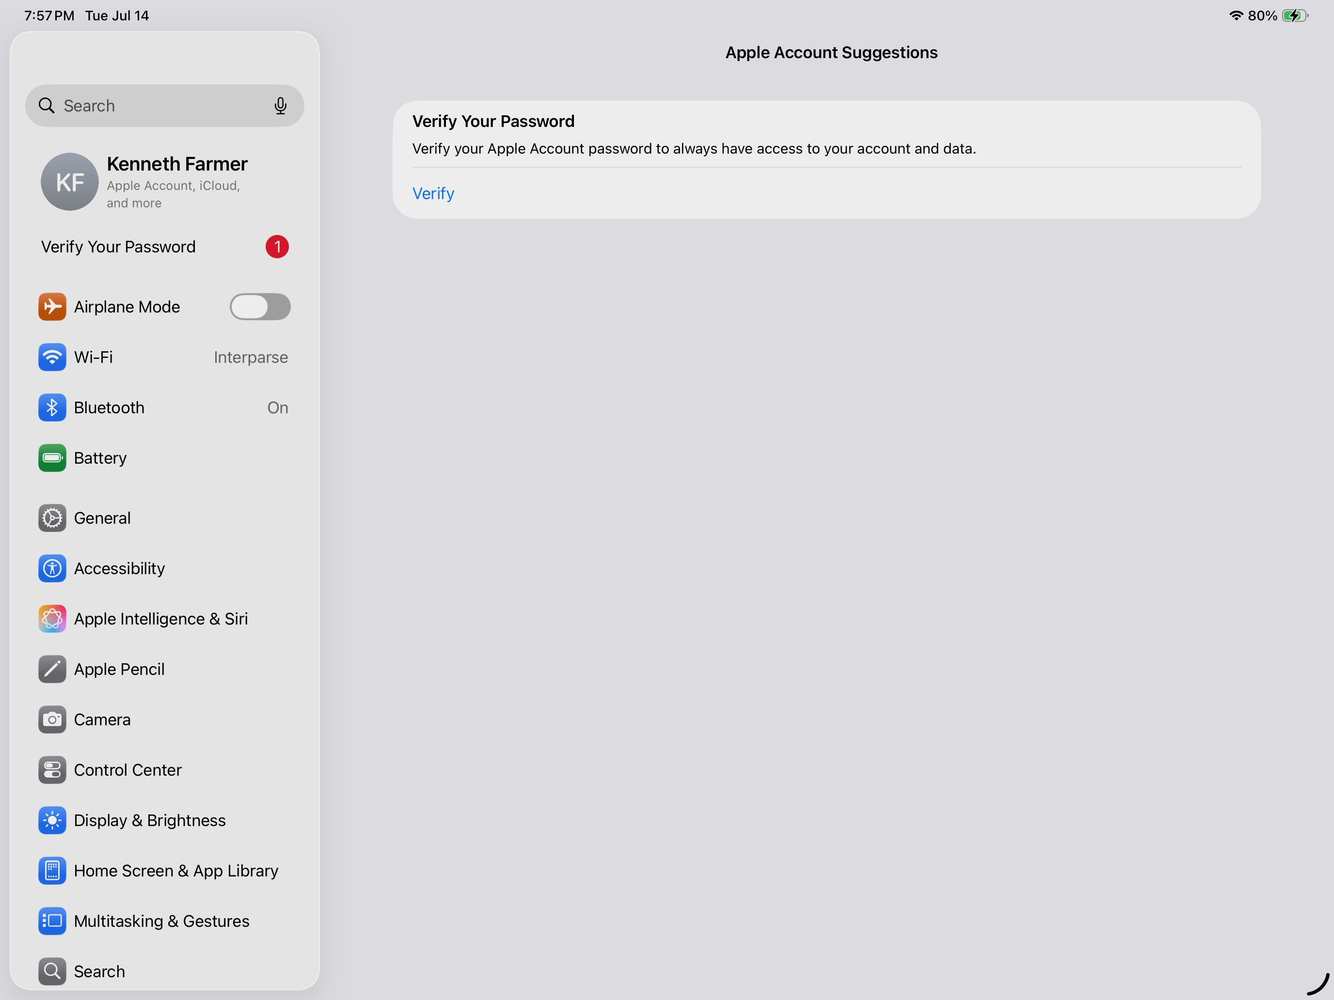Select Apple Pencil settings
The height and width of the screenshot is (1000, 1334).
164,669
